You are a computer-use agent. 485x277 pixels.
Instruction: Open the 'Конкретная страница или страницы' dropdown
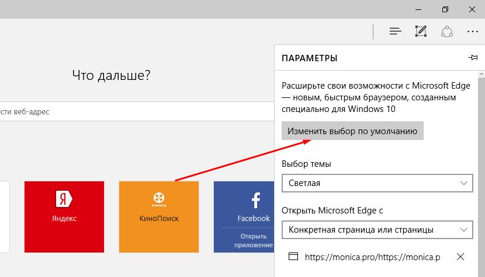[377, 230]
